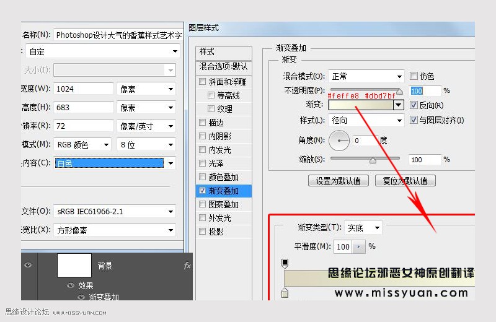Open the 白色 background contents dropdown
This screenshot has width=496, height=322.
(x=115, y=163)
